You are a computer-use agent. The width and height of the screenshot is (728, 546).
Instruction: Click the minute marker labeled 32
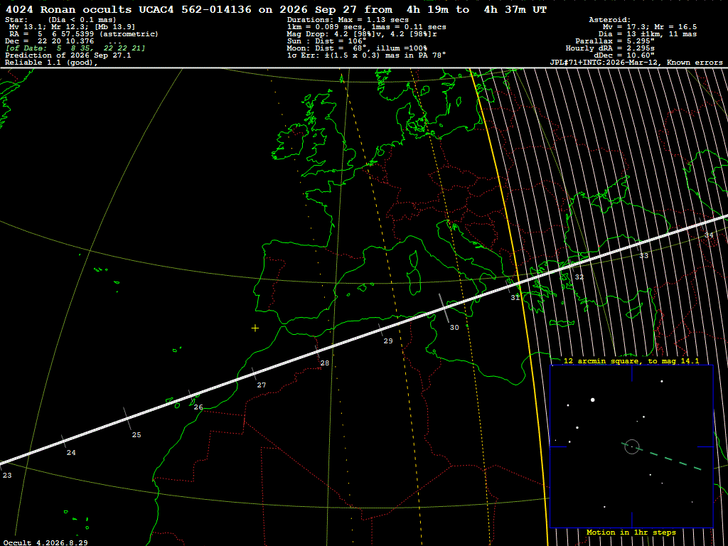pos(579,277)
